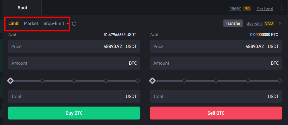Set sell slider to the last marker
Viewport: 288px width, 125px height.
coord(280,81)
